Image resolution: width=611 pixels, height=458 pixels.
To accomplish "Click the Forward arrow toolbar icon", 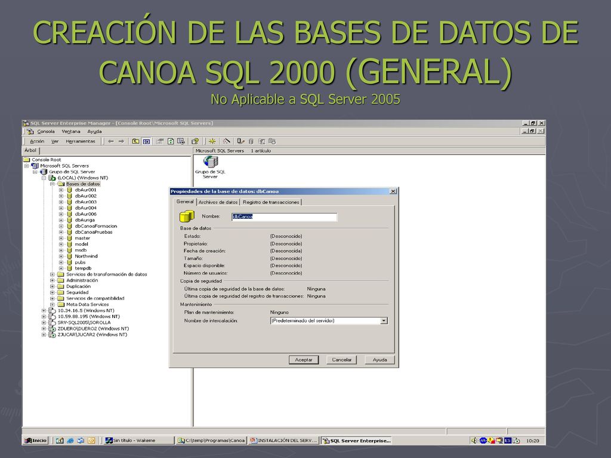I will (x=121, y=141).
